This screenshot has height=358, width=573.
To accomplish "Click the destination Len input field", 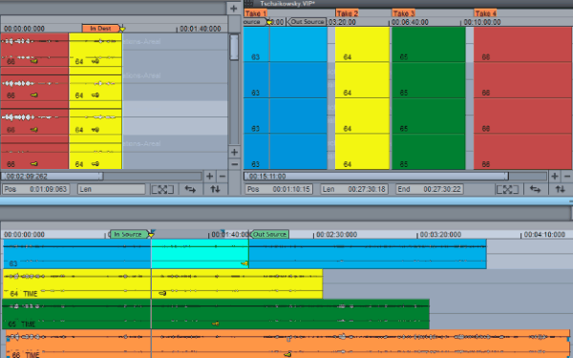I will (112, 189).
